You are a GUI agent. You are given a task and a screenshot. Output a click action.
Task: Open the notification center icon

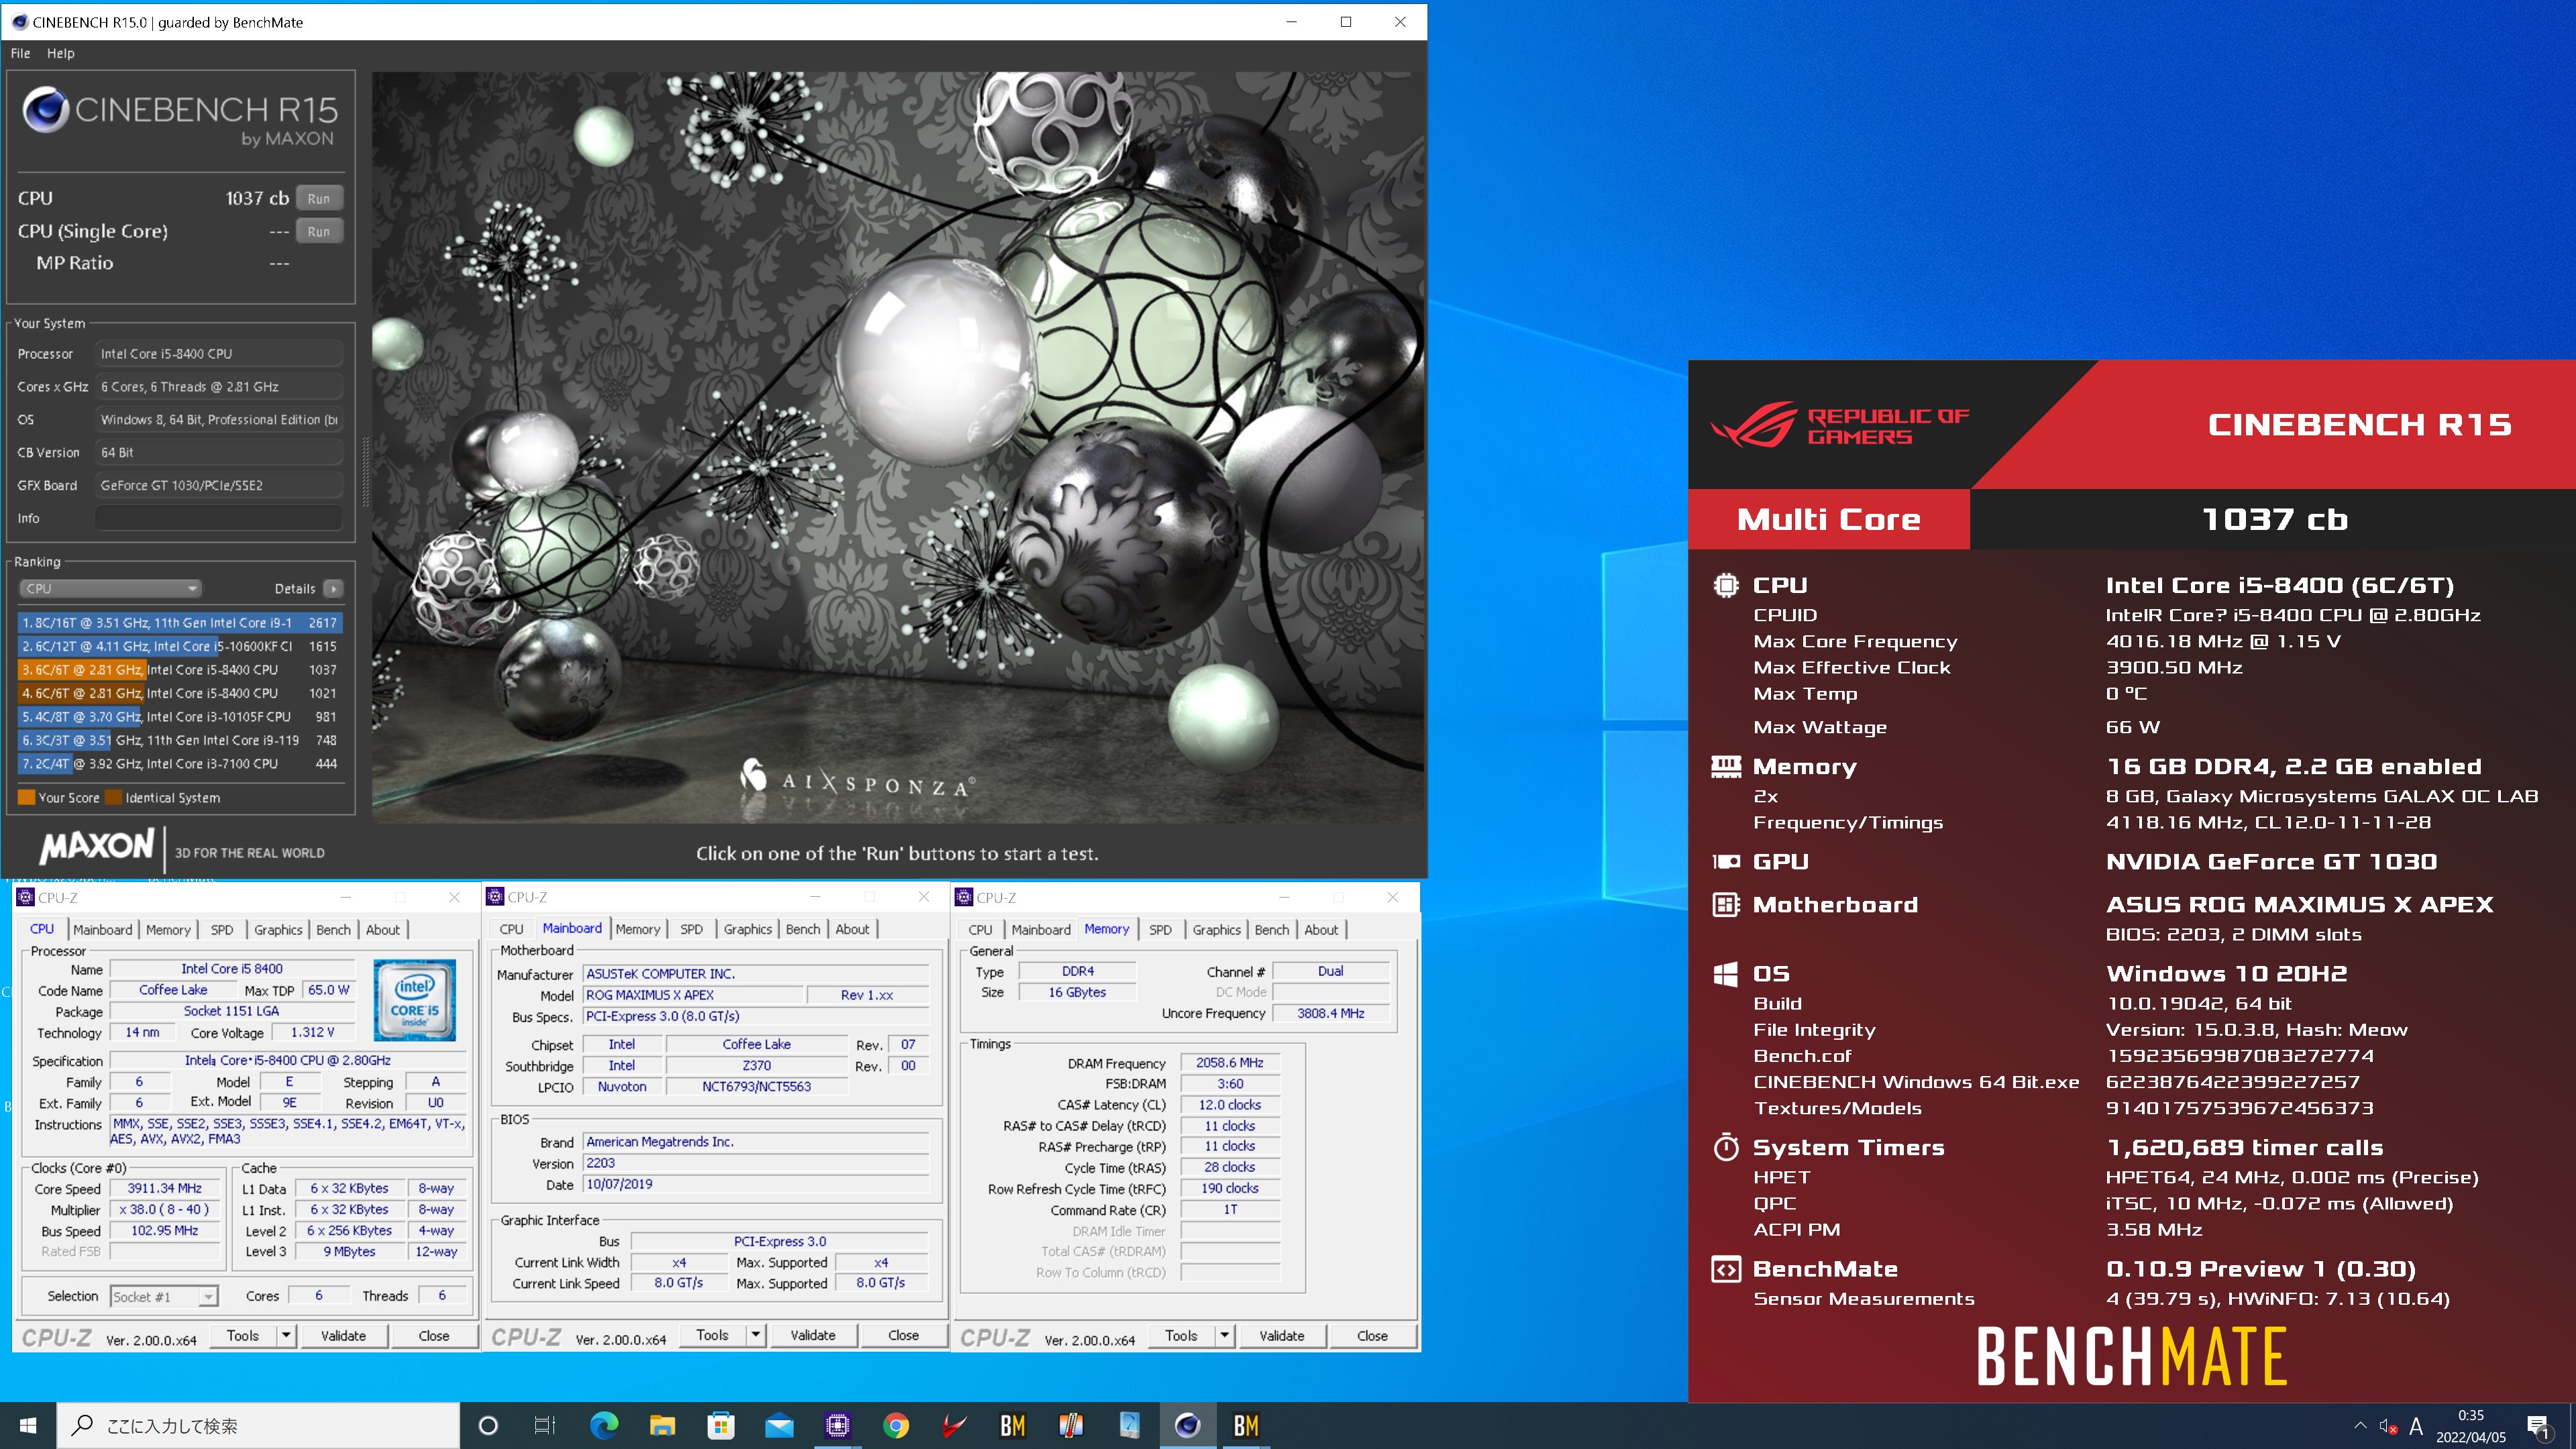tap(2538, 1426)
